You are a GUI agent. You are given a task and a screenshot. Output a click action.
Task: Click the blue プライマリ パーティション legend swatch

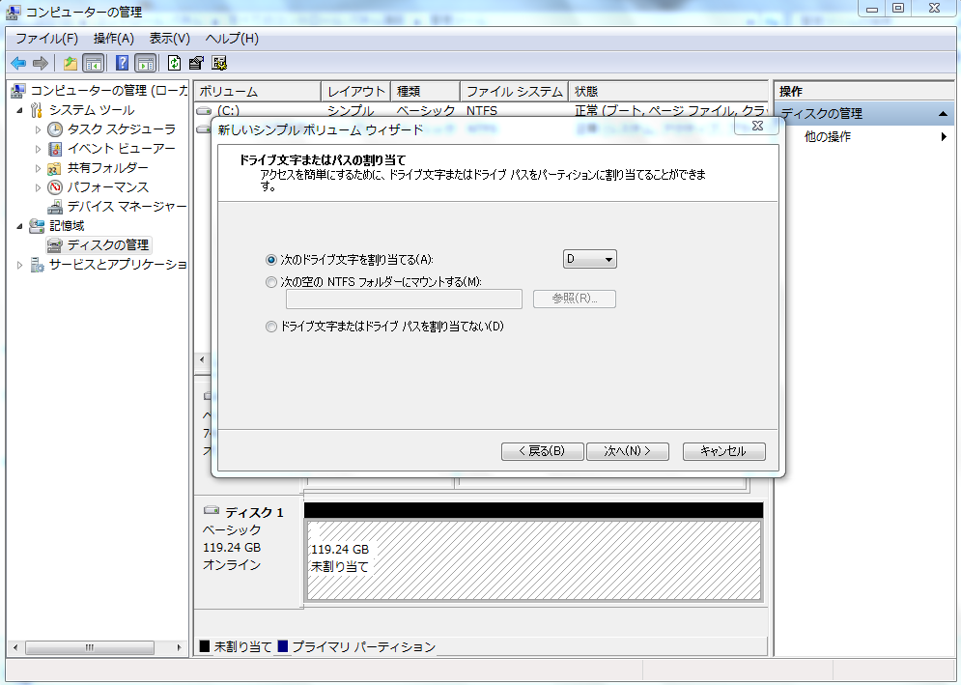(x=283, y=646)
